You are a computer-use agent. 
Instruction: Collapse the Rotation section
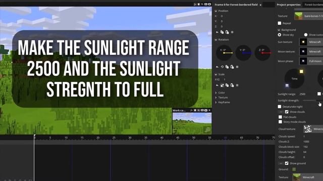coord(216,40)
